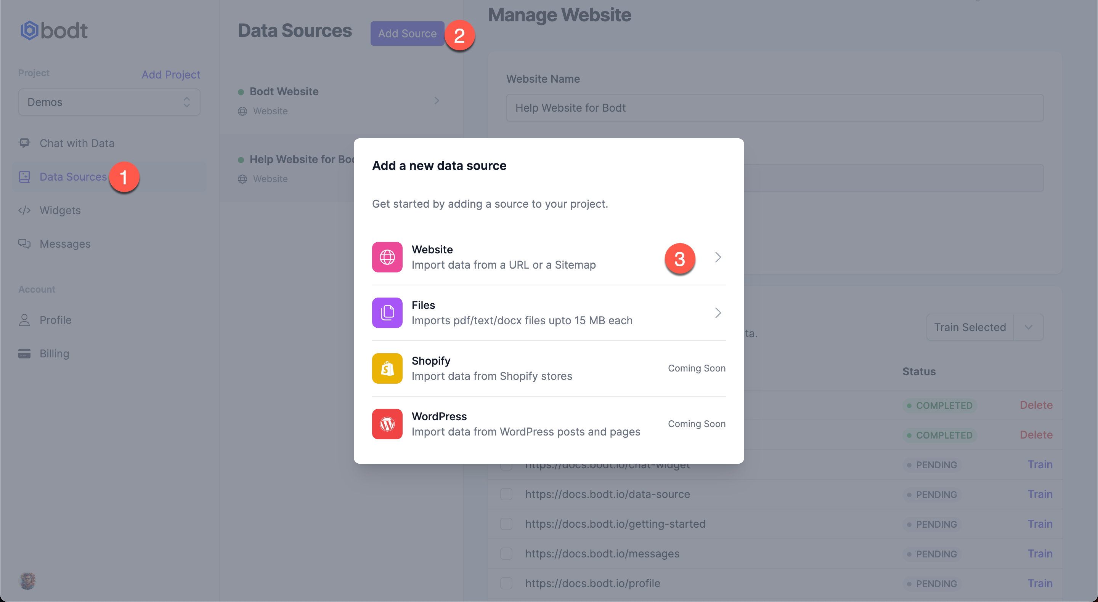Click the chevron on Files source option
Screen dimensions: 1098x602
pos(718,313)
